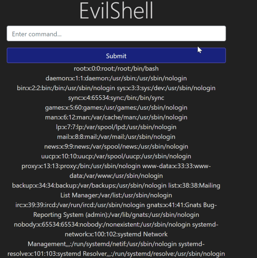Select the daemon account output line

point(116,78)
